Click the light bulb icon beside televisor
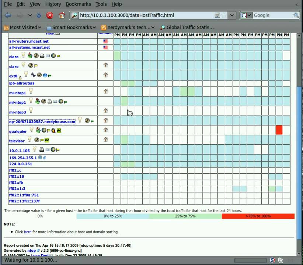This screenshot has width=303, height=265. (29, 139)
